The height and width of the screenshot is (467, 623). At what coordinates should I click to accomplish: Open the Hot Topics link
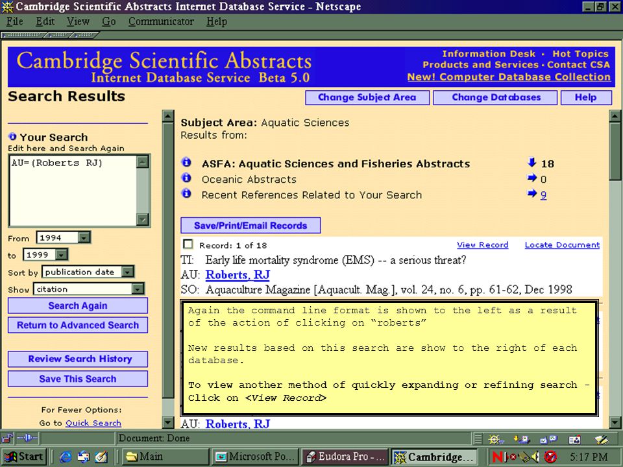point(580,54)
